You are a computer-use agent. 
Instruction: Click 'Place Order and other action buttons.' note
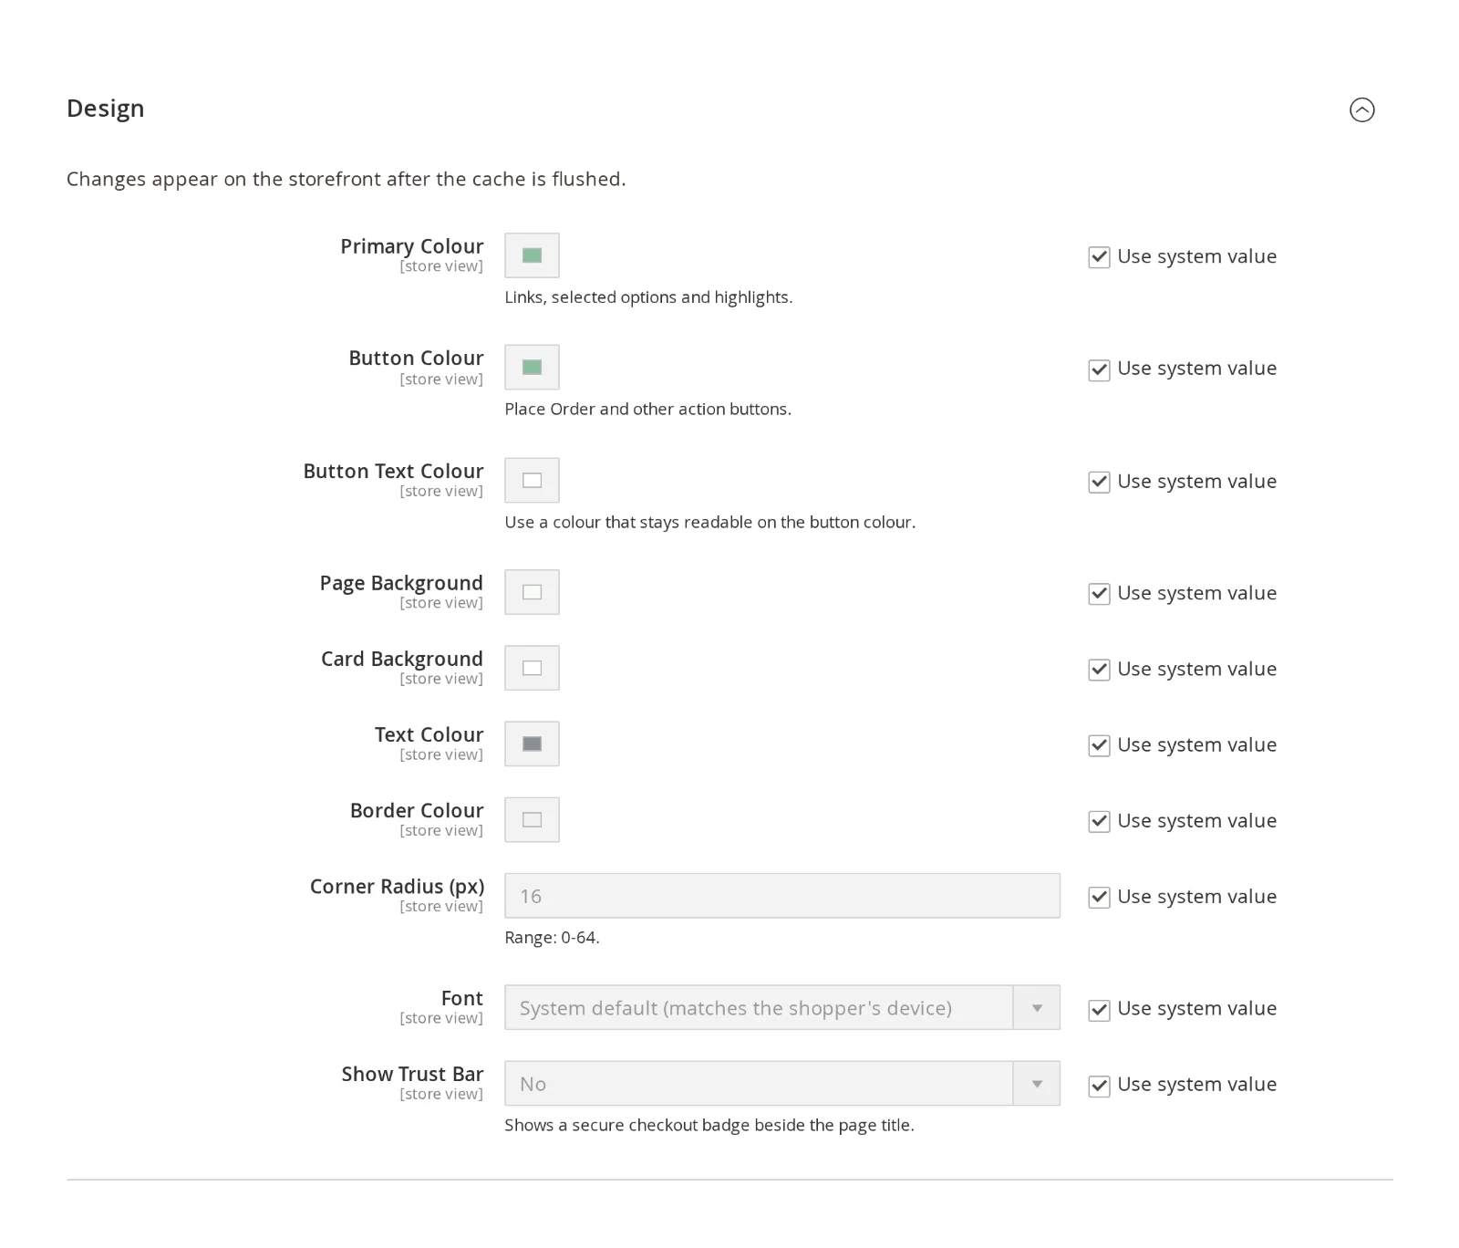point(647,410)
